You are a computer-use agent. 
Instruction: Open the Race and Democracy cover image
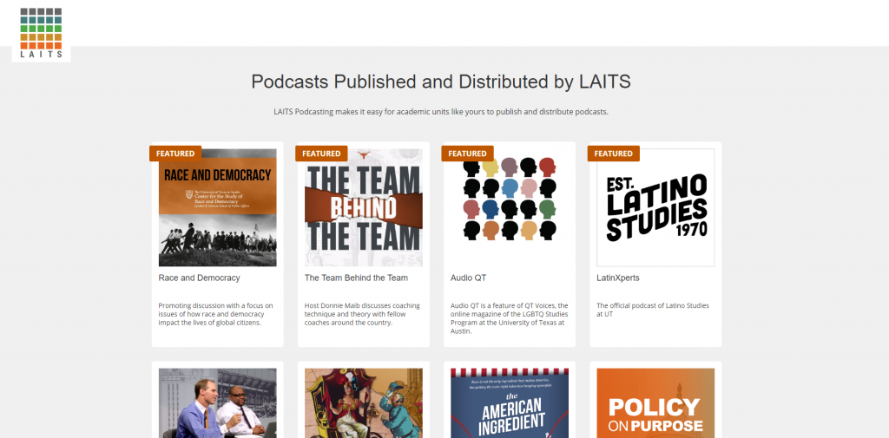tap(218, 207)
